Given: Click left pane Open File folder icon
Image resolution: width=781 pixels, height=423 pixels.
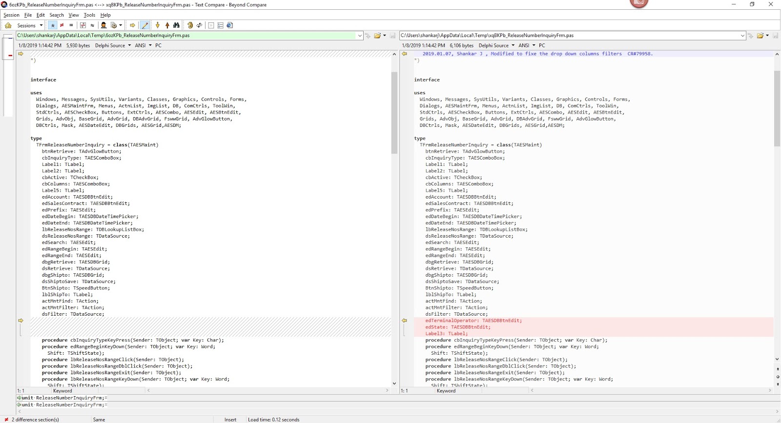Looking at the screenshot, I should tap(377, 36).
